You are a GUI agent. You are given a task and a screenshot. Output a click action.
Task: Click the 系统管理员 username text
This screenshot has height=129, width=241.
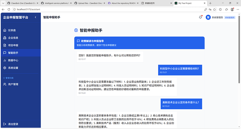click(217, 17)
